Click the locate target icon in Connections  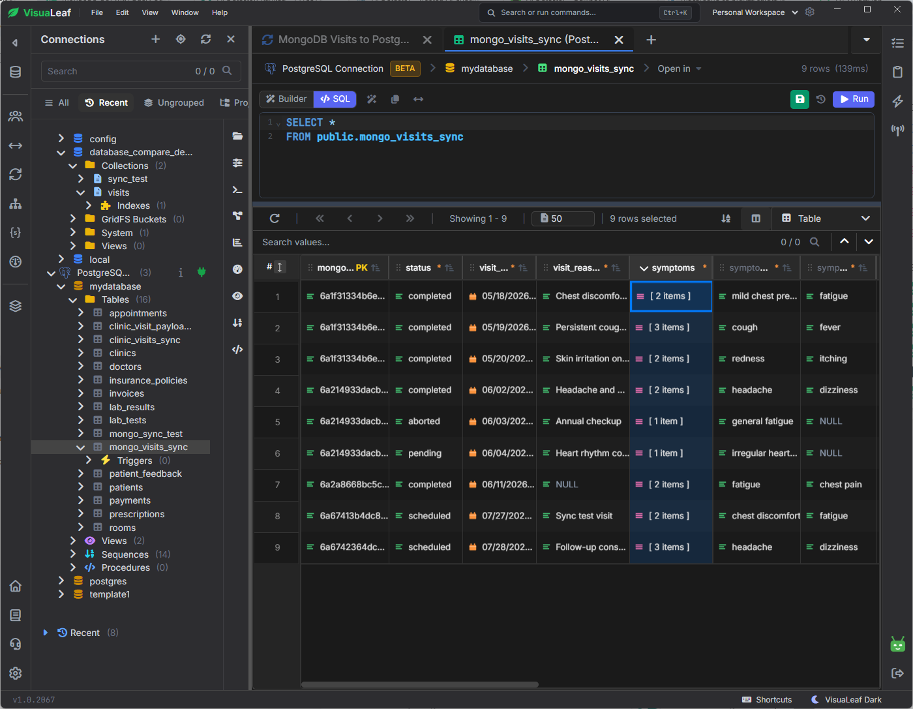[181, 39]
